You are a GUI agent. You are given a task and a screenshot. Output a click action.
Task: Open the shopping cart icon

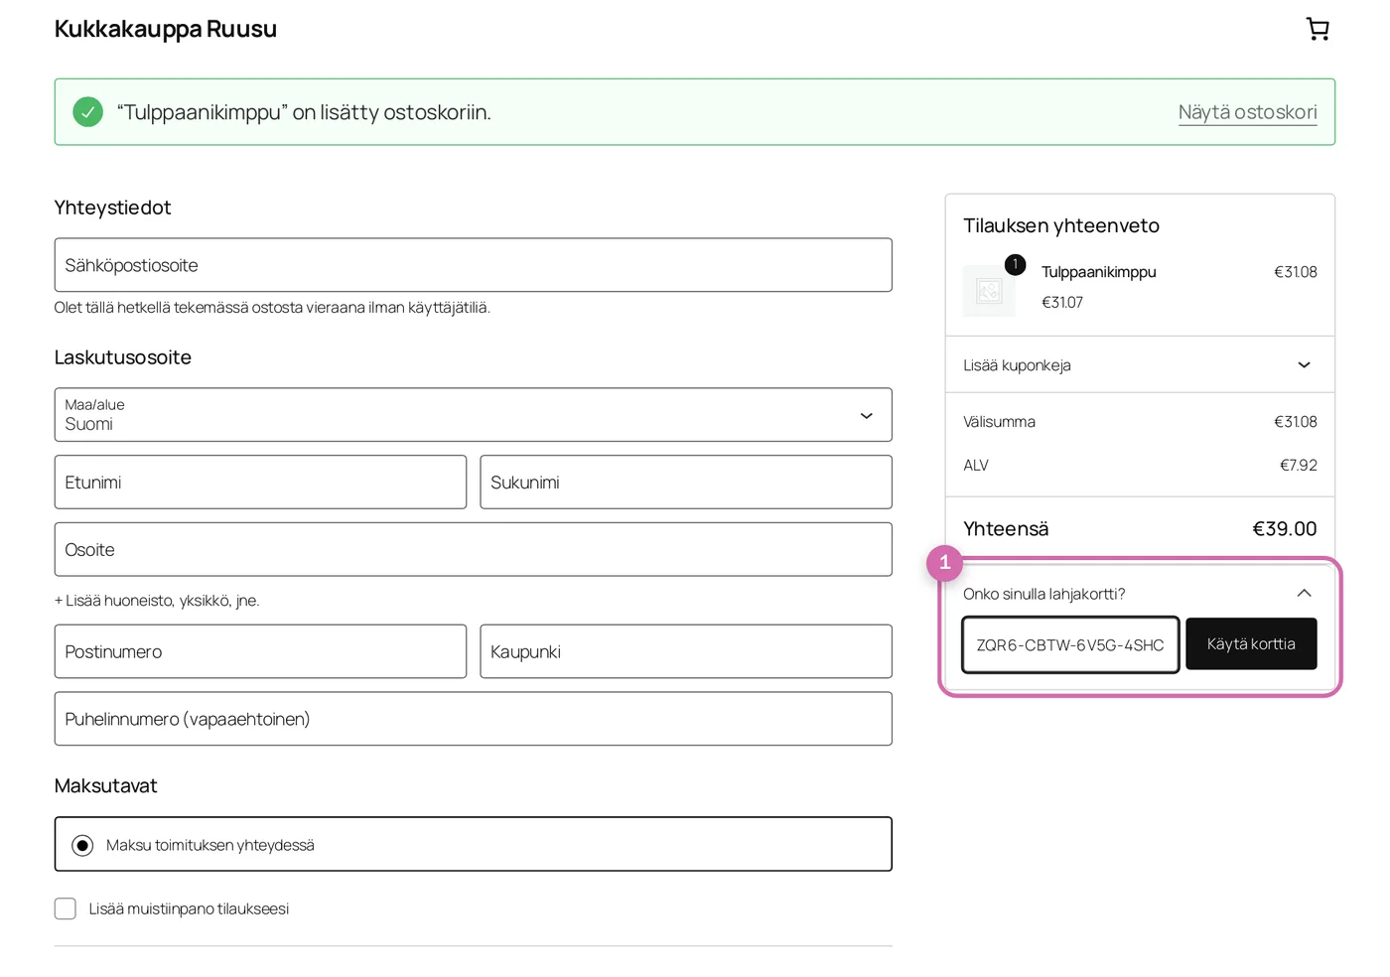(x=1318, y=29)
